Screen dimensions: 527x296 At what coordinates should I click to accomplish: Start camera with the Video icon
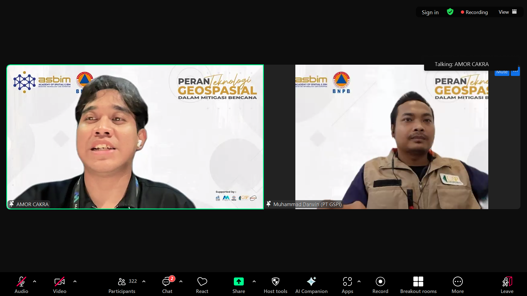pyautogui.click(x=60, y=282)
